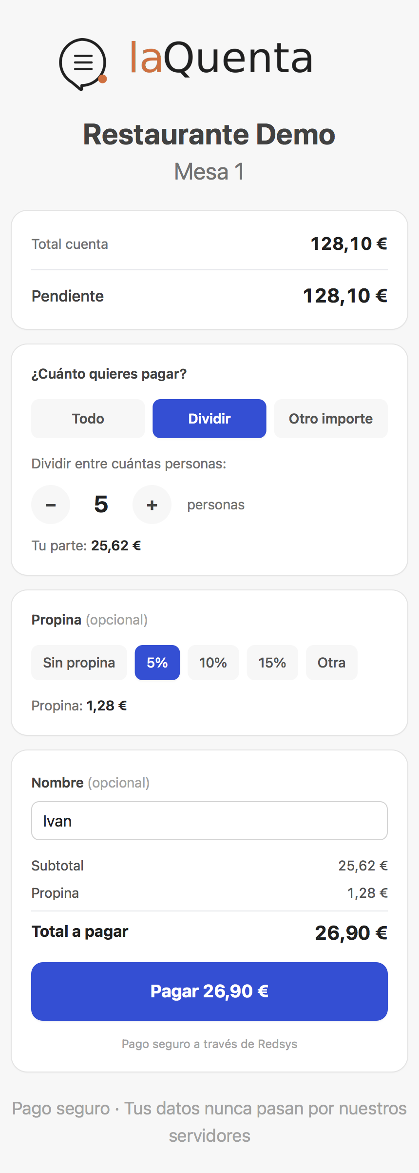Choose the 10% tip option
This screenshot has width=419, height=1173.
tap(213, 663)
